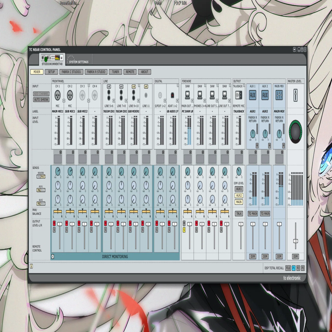Click the stereo split icon on LINE 5+6
The image size is (332, 332).
114,101
